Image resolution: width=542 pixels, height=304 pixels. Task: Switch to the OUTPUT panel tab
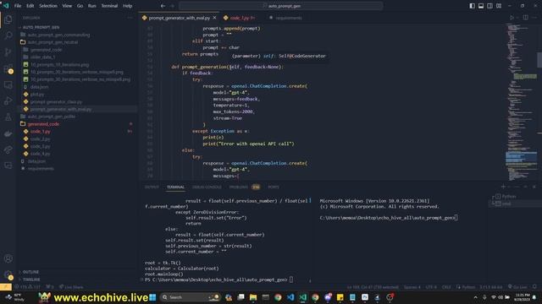coord(152,187)
